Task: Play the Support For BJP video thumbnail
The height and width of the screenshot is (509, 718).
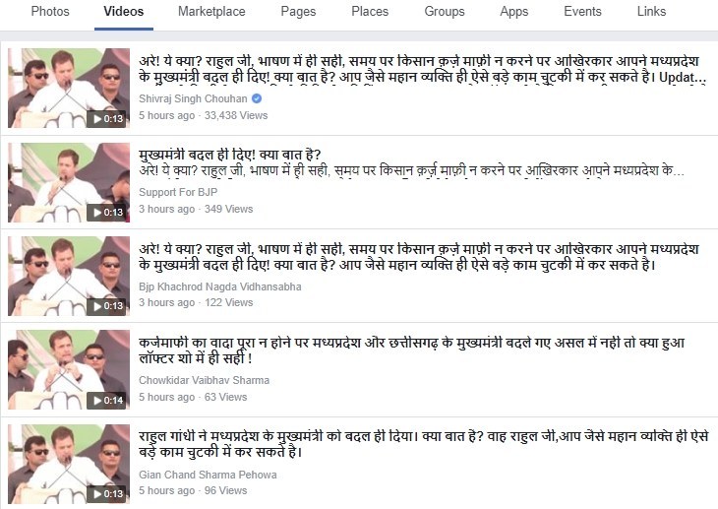Action: (69, 182)
